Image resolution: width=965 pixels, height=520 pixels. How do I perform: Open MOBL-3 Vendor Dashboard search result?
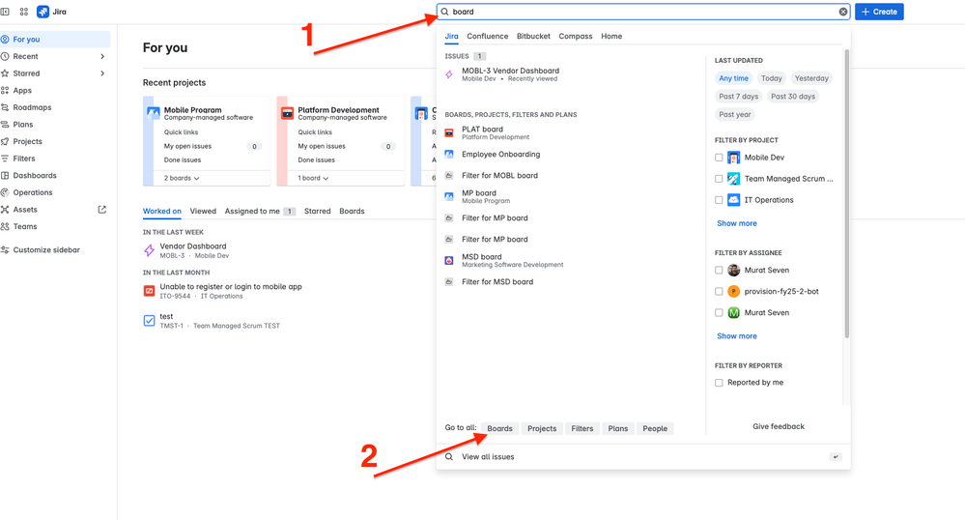(x=511, y=74)
